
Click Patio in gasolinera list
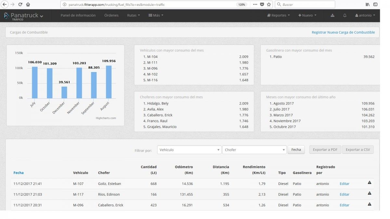[x=278, y=57]
